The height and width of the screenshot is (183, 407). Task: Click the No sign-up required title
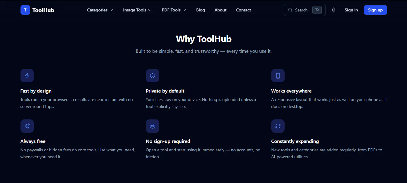(168, 141)
